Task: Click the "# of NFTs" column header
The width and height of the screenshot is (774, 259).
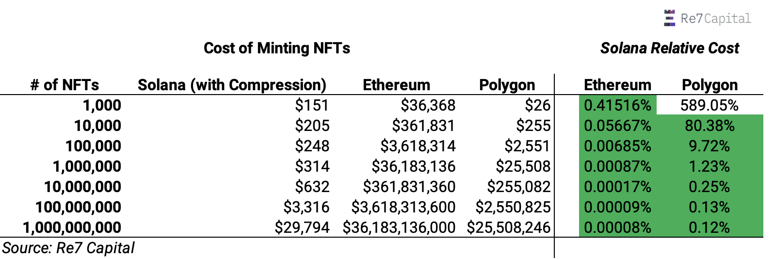Action: pos(64,85)
